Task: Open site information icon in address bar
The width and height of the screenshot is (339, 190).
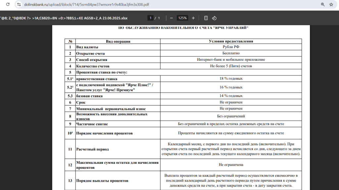Action: [19, 4]
